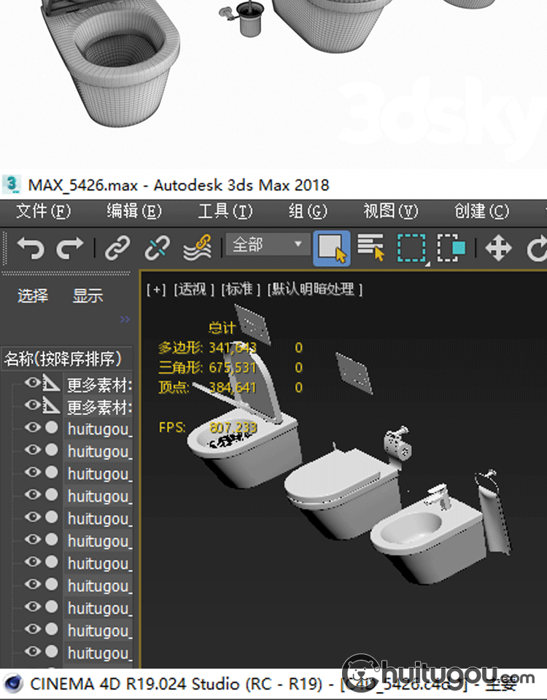Click the [+] viewport options label

click(156, 289)
